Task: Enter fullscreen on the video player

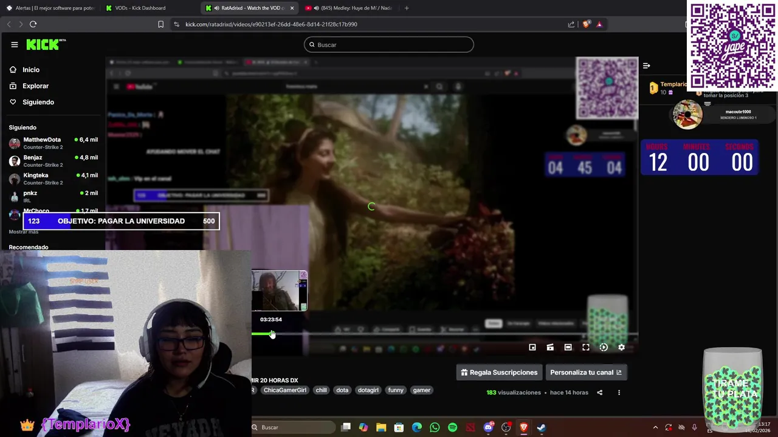Action: pos(586,347)
